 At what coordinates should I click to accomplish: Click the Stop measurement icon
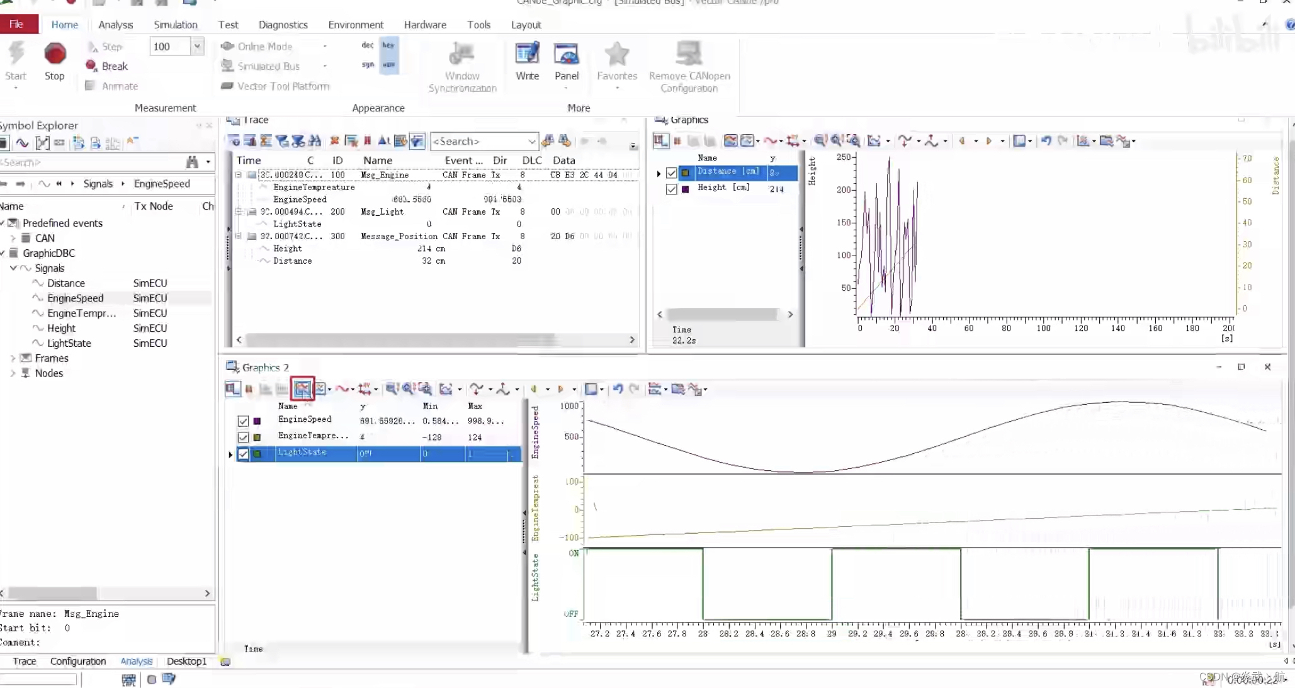tap(55, 54)
